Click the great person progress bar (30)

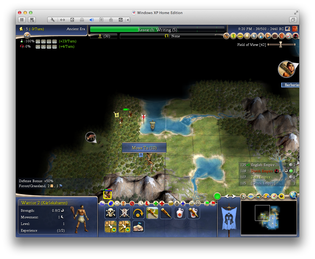(104, 36)
